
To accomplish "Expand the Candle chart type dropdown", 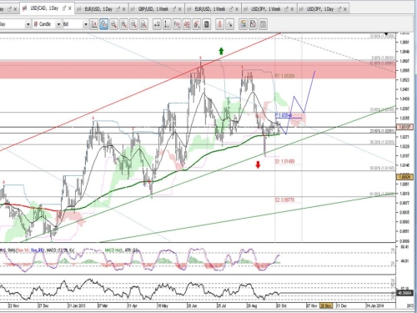I will tap(58, 24).
